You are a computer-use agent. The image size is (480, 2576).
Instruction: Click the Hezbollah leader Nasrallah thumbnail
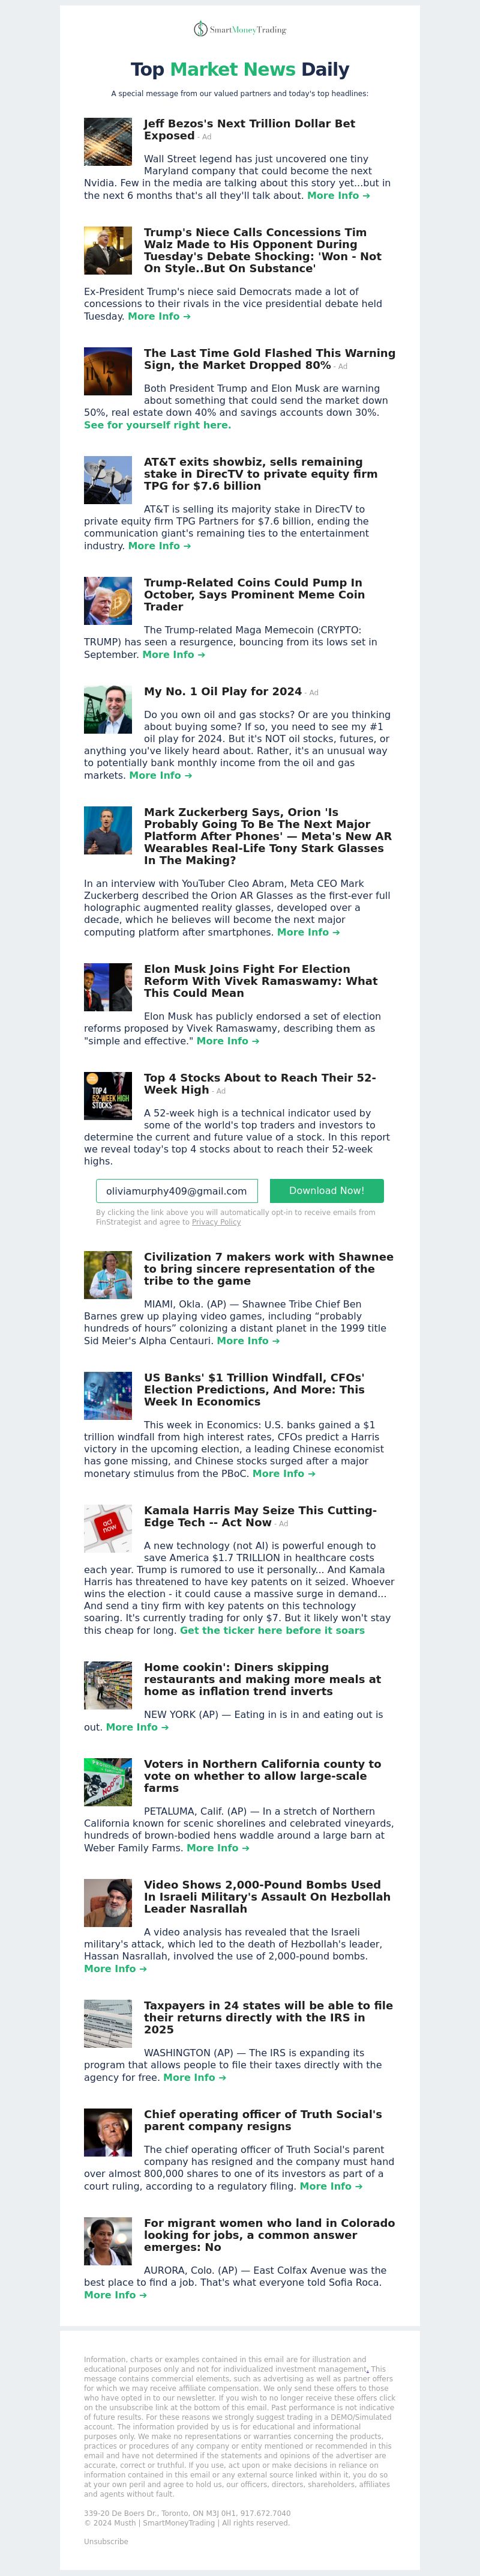pos(108,1904)
